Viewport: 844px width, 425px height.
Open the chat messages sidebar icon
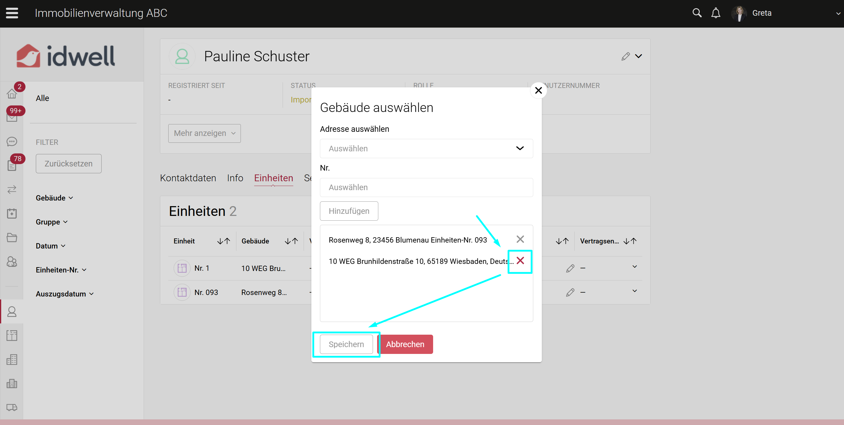coord(12,142)
